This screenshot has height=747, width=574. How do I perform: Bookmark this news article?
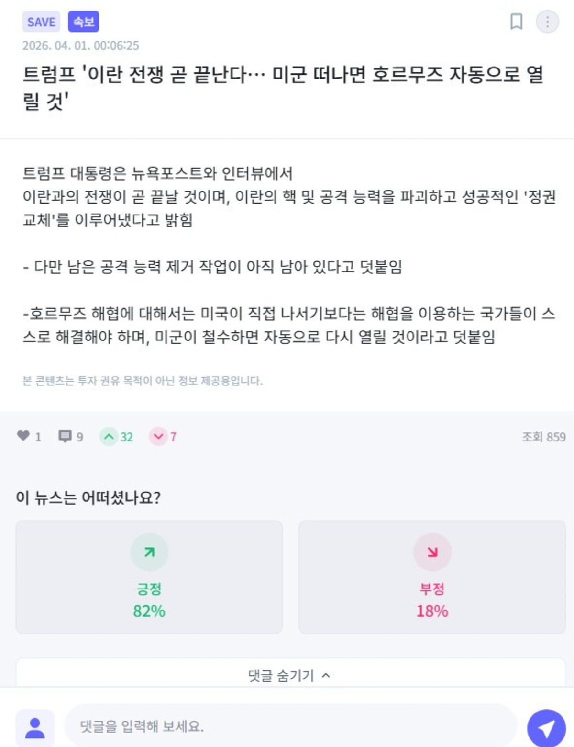[516, 22]
